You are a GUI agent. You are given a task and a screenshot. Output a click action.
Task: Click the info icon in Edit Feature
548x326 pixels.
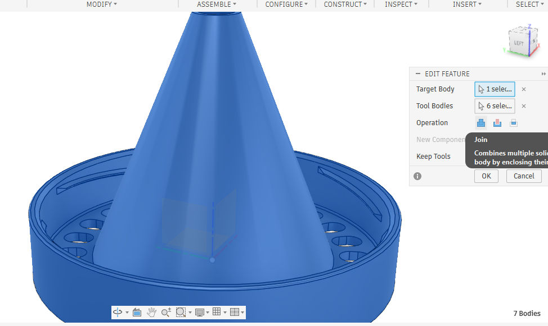point(417,176)
